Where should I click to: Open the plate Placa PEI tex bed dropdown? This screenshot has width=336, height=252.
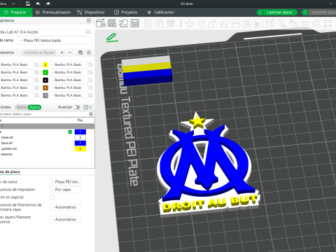click(65, 182)
